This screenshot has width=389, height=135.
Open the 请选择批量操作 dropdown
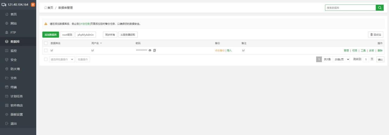62,59
